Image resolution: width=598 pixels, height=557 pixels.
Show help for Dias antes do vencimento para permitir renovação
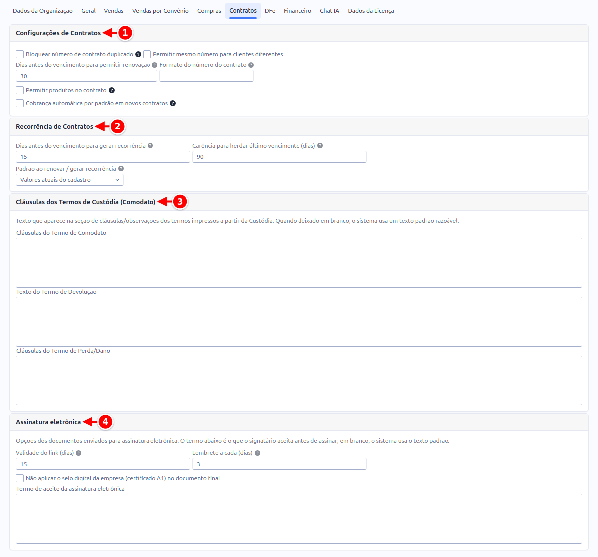[154, 65]
